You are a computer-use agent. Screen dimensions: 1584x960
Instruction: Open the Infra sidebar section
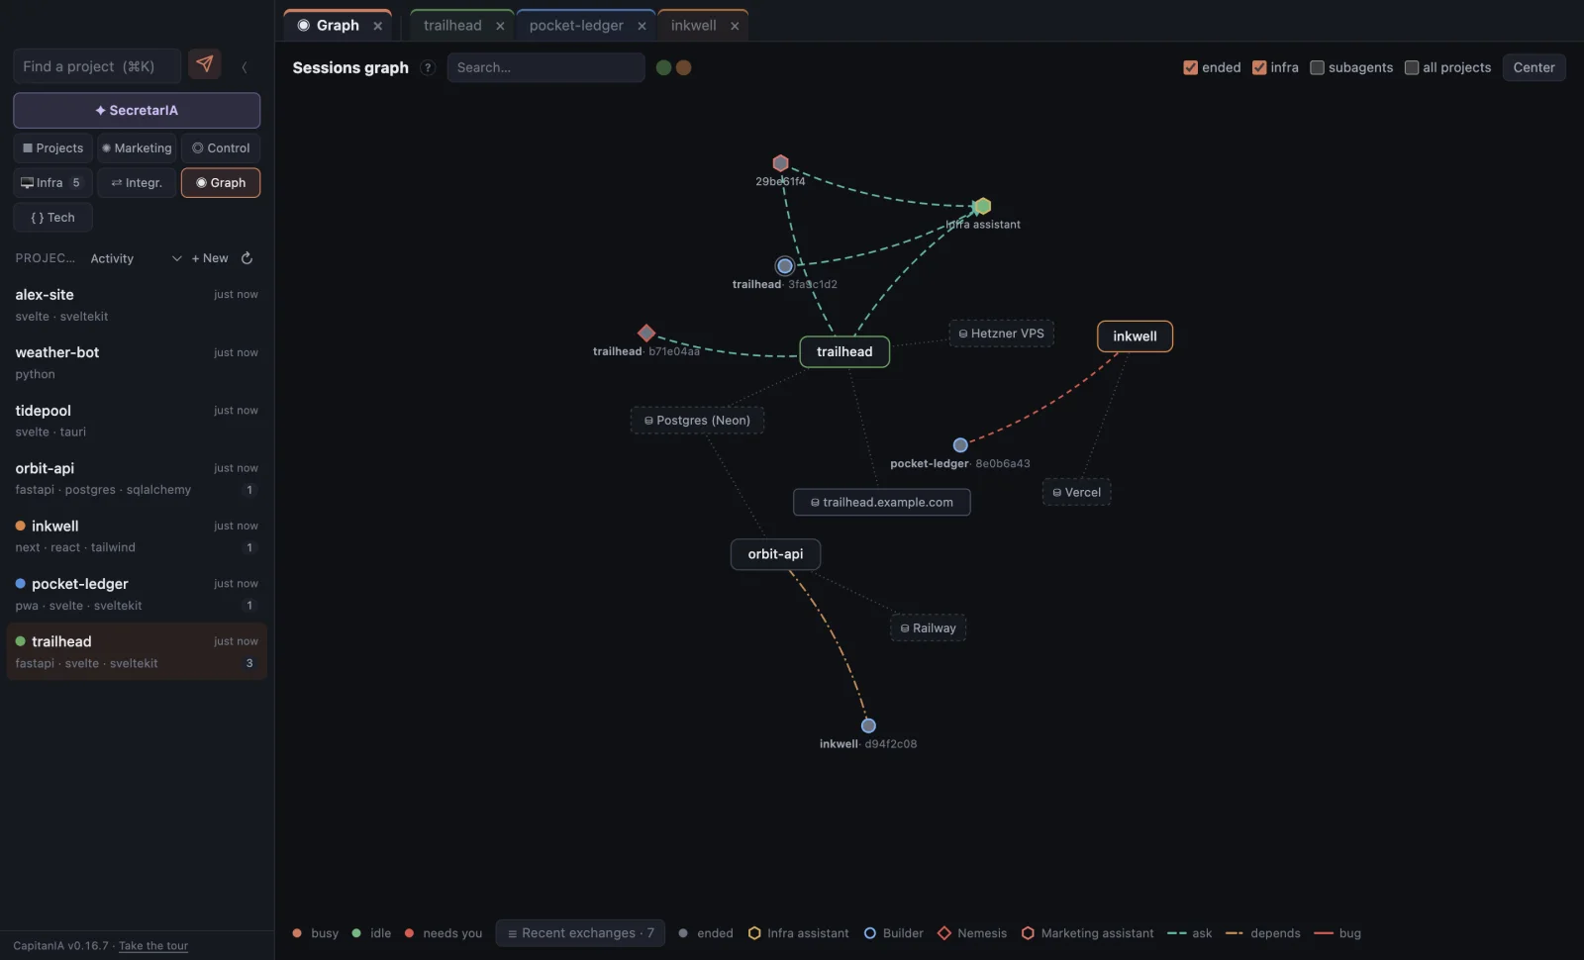(52, 183)
